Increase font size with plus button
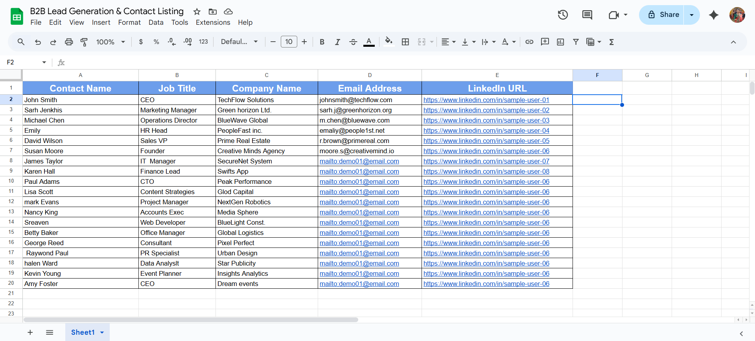 tap(304, 42)
